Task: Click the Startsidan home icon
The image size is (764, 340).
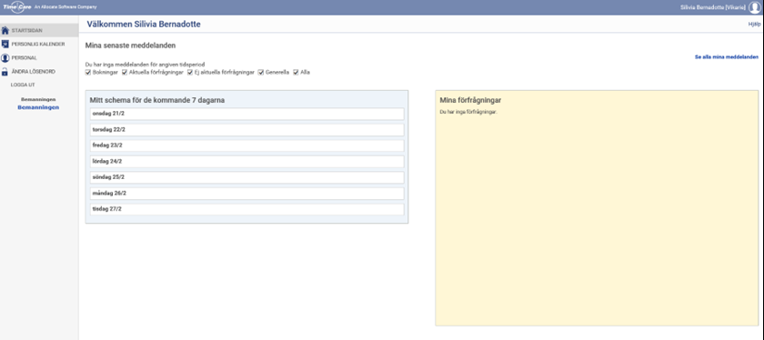Action: click(5, 30)
